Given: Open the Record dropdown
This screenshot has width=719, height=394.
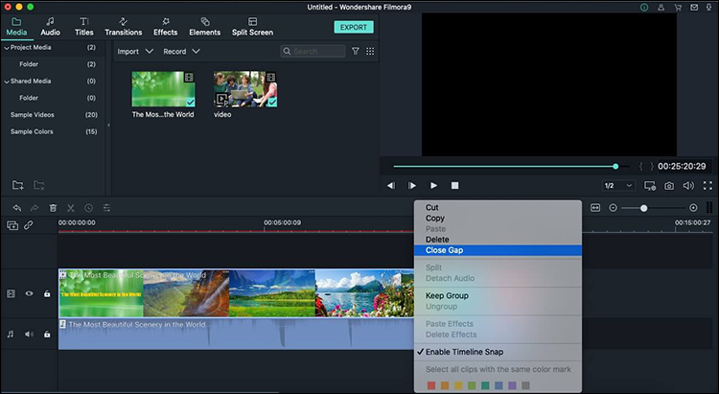Looking at the screenshot, I should pos(181,52).
